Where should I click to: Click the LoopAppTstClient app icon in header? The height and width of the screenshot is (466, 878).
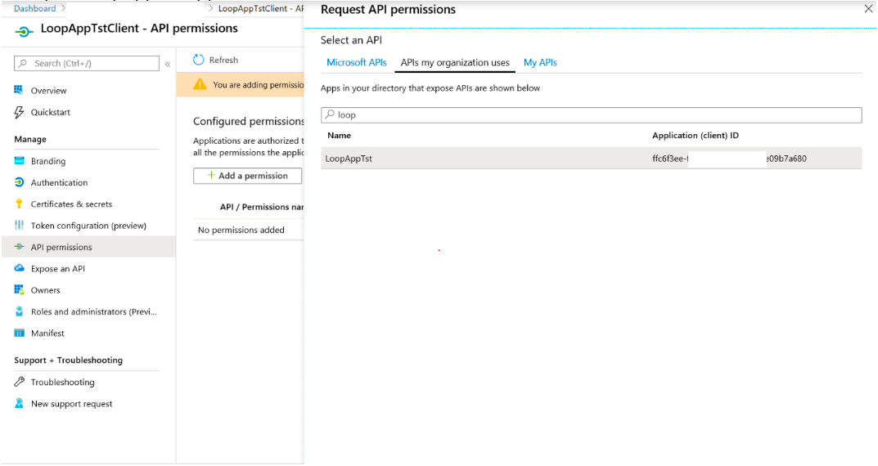click(x=24, y=32)
